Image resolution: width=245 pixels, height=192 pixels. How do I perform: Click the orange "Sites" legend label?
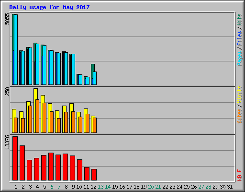tap(240, 116)
